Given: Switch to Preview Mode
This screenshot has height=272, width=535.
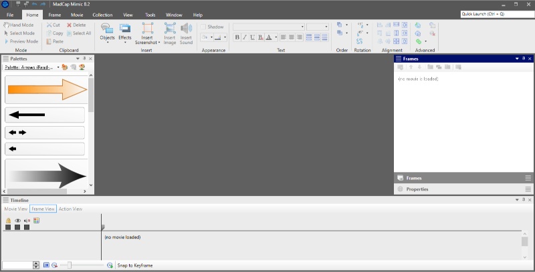Looking at the screenshot, I should 21,41.
